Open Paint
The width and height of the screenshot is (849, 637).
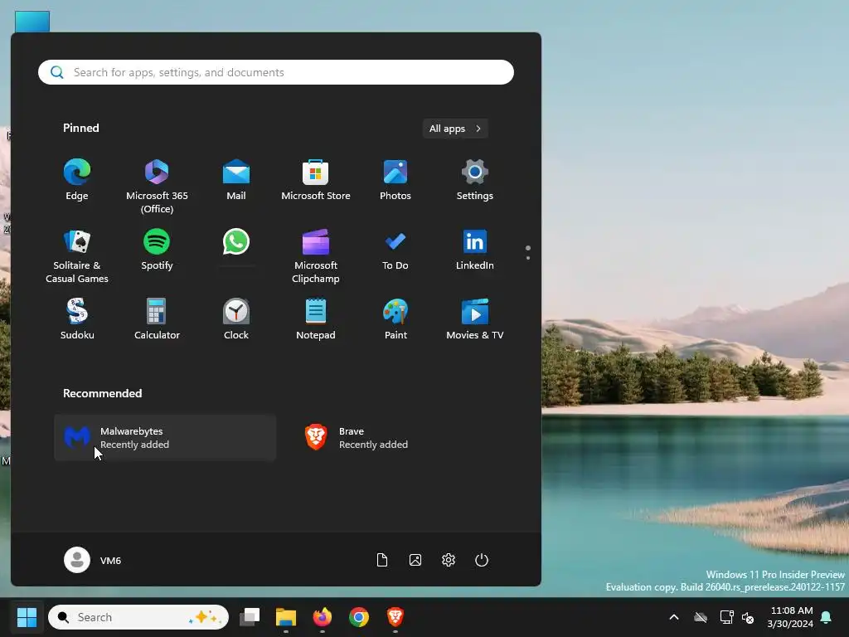[395, 319]
